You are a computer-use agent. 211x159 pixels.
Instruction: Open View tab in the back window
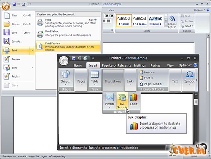pos(111,10)
